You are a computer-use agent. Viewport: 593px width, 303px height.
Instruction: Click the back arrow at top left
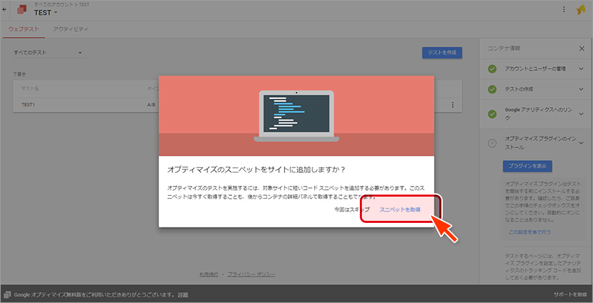4,9
